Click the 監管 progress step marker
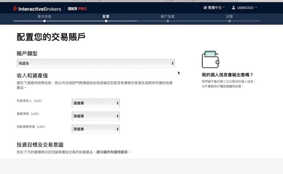Screen dimensions: 283x174 click(x=106, y=21)
